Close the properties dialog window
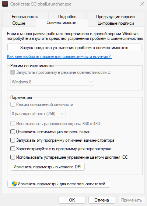The width and height of the screenshot is (147, 206). tap(142, 4)
